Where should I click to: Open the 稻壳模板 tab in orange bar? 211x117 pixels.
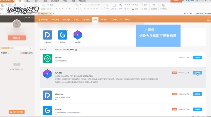(43, 20)
